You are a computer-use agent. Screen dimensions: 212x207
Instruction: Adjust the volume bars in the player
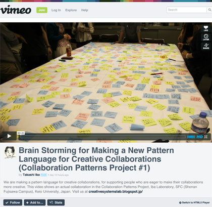pos(191,137)
